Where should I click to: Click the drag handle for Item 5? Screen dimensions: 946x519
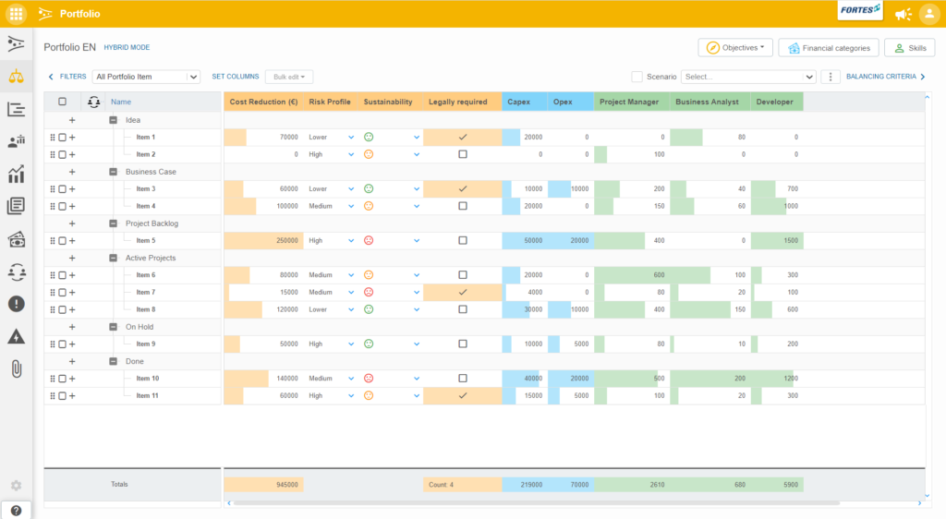[53, 240]
